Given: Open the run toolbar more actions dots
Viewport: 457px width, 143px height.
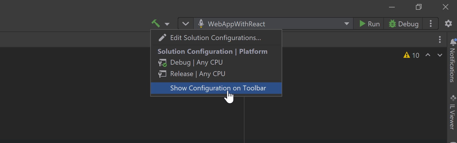Looking at the screenshot, I should point(431,24).
